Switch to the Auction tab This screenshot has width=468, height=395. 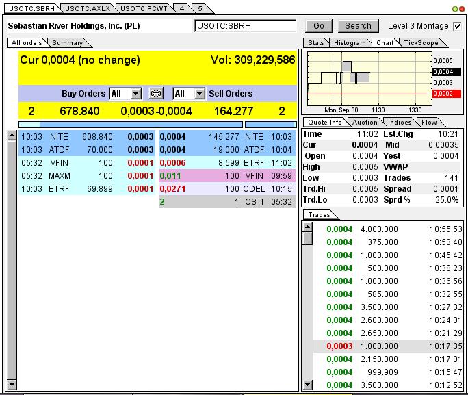pyautogui.click(x=365, y=123)
